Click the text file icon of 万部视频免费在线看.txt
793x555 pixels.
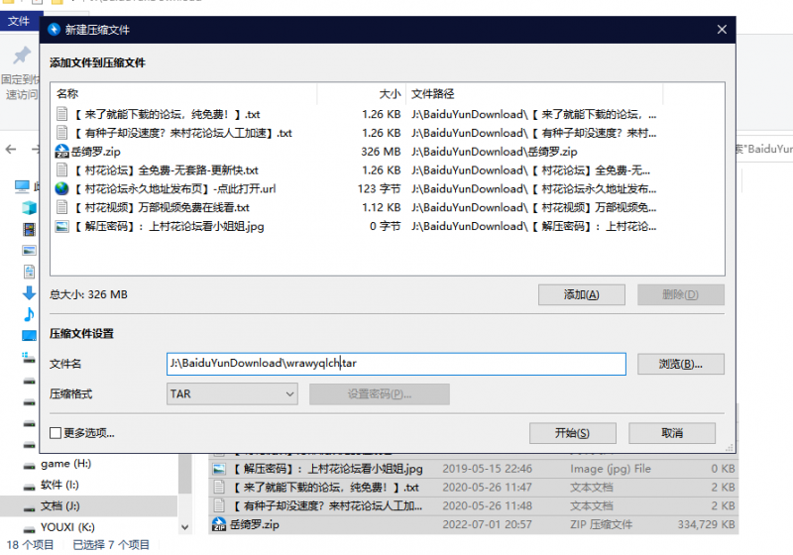[x=61, y=207]
